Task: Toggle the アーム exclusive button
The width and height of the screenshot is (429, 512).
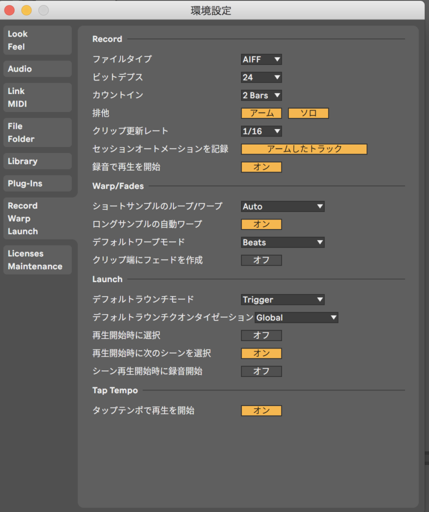Action: coord(261,113)
